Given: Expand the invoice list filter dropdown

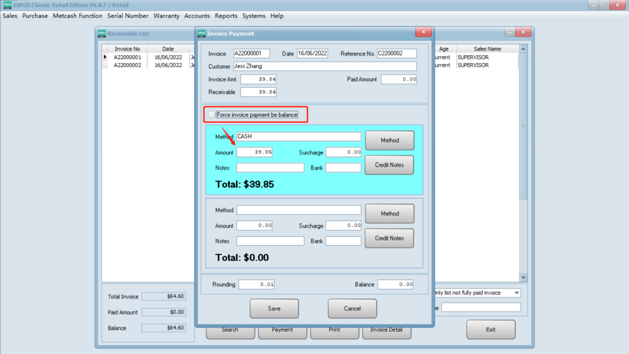Looking at the screenshot, I should click(x=516, y=293).
